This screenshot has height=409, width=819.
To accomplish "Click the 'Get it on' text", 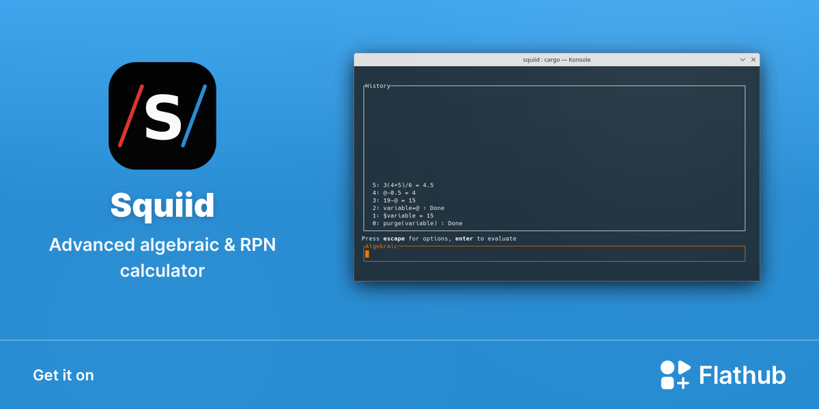I will (x=63, y=376).
